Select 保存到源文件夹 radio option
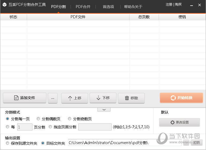206x150 pixels. (7, 143)
